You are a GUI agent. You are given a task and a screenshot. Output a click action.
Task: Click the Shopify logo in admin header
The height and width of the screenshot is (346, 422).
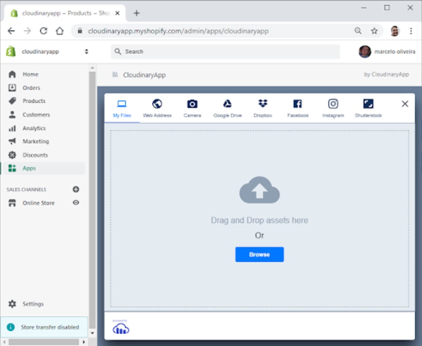(x=11, y=51)
